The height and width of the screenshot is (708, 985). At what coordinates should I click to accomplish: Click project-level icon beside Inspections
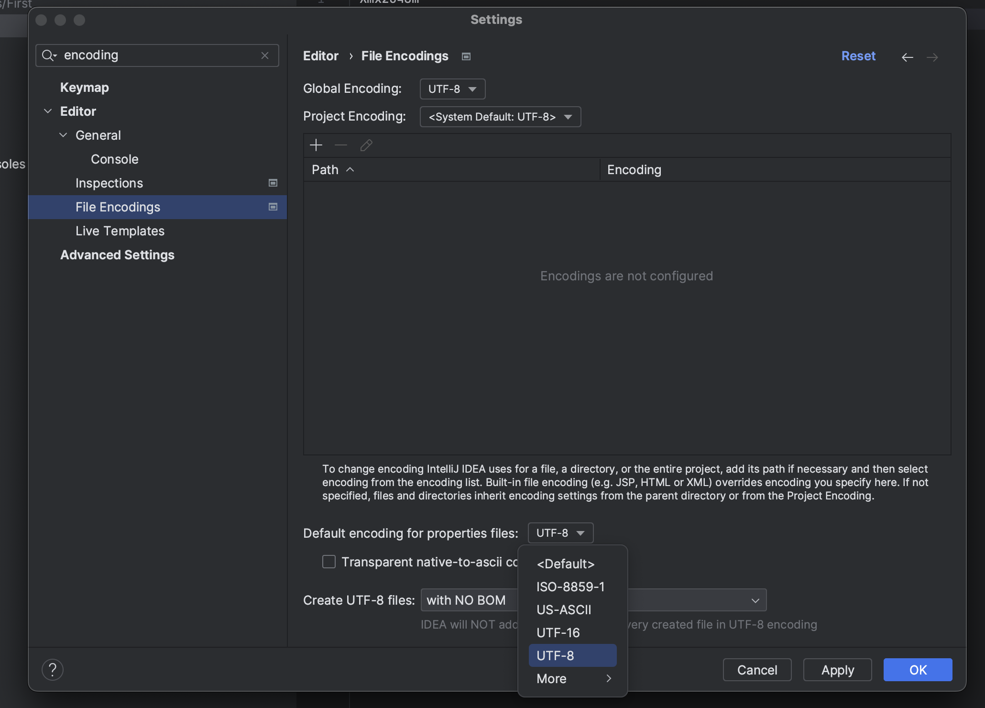pyautogui.click(x=273, y=183)
